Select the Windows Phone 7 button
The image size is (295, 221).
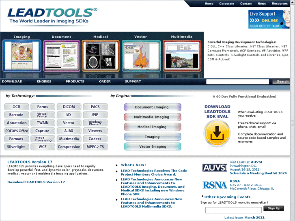coord(95,123)
